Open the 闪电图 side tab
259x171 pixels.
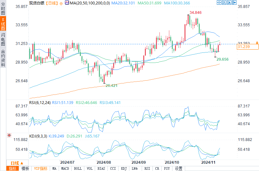point(3,39)
